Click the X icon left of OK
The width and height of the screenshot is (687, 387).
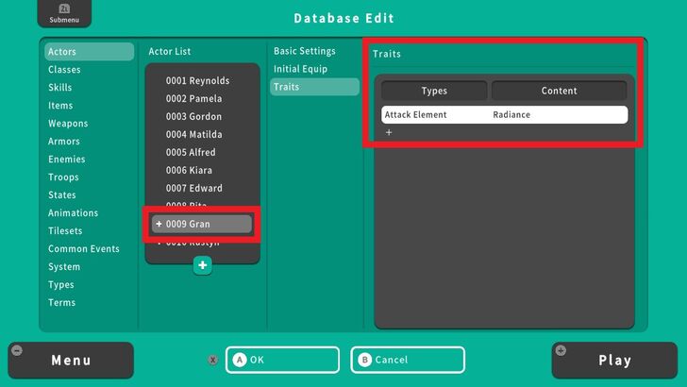click(x=213, y=360)
